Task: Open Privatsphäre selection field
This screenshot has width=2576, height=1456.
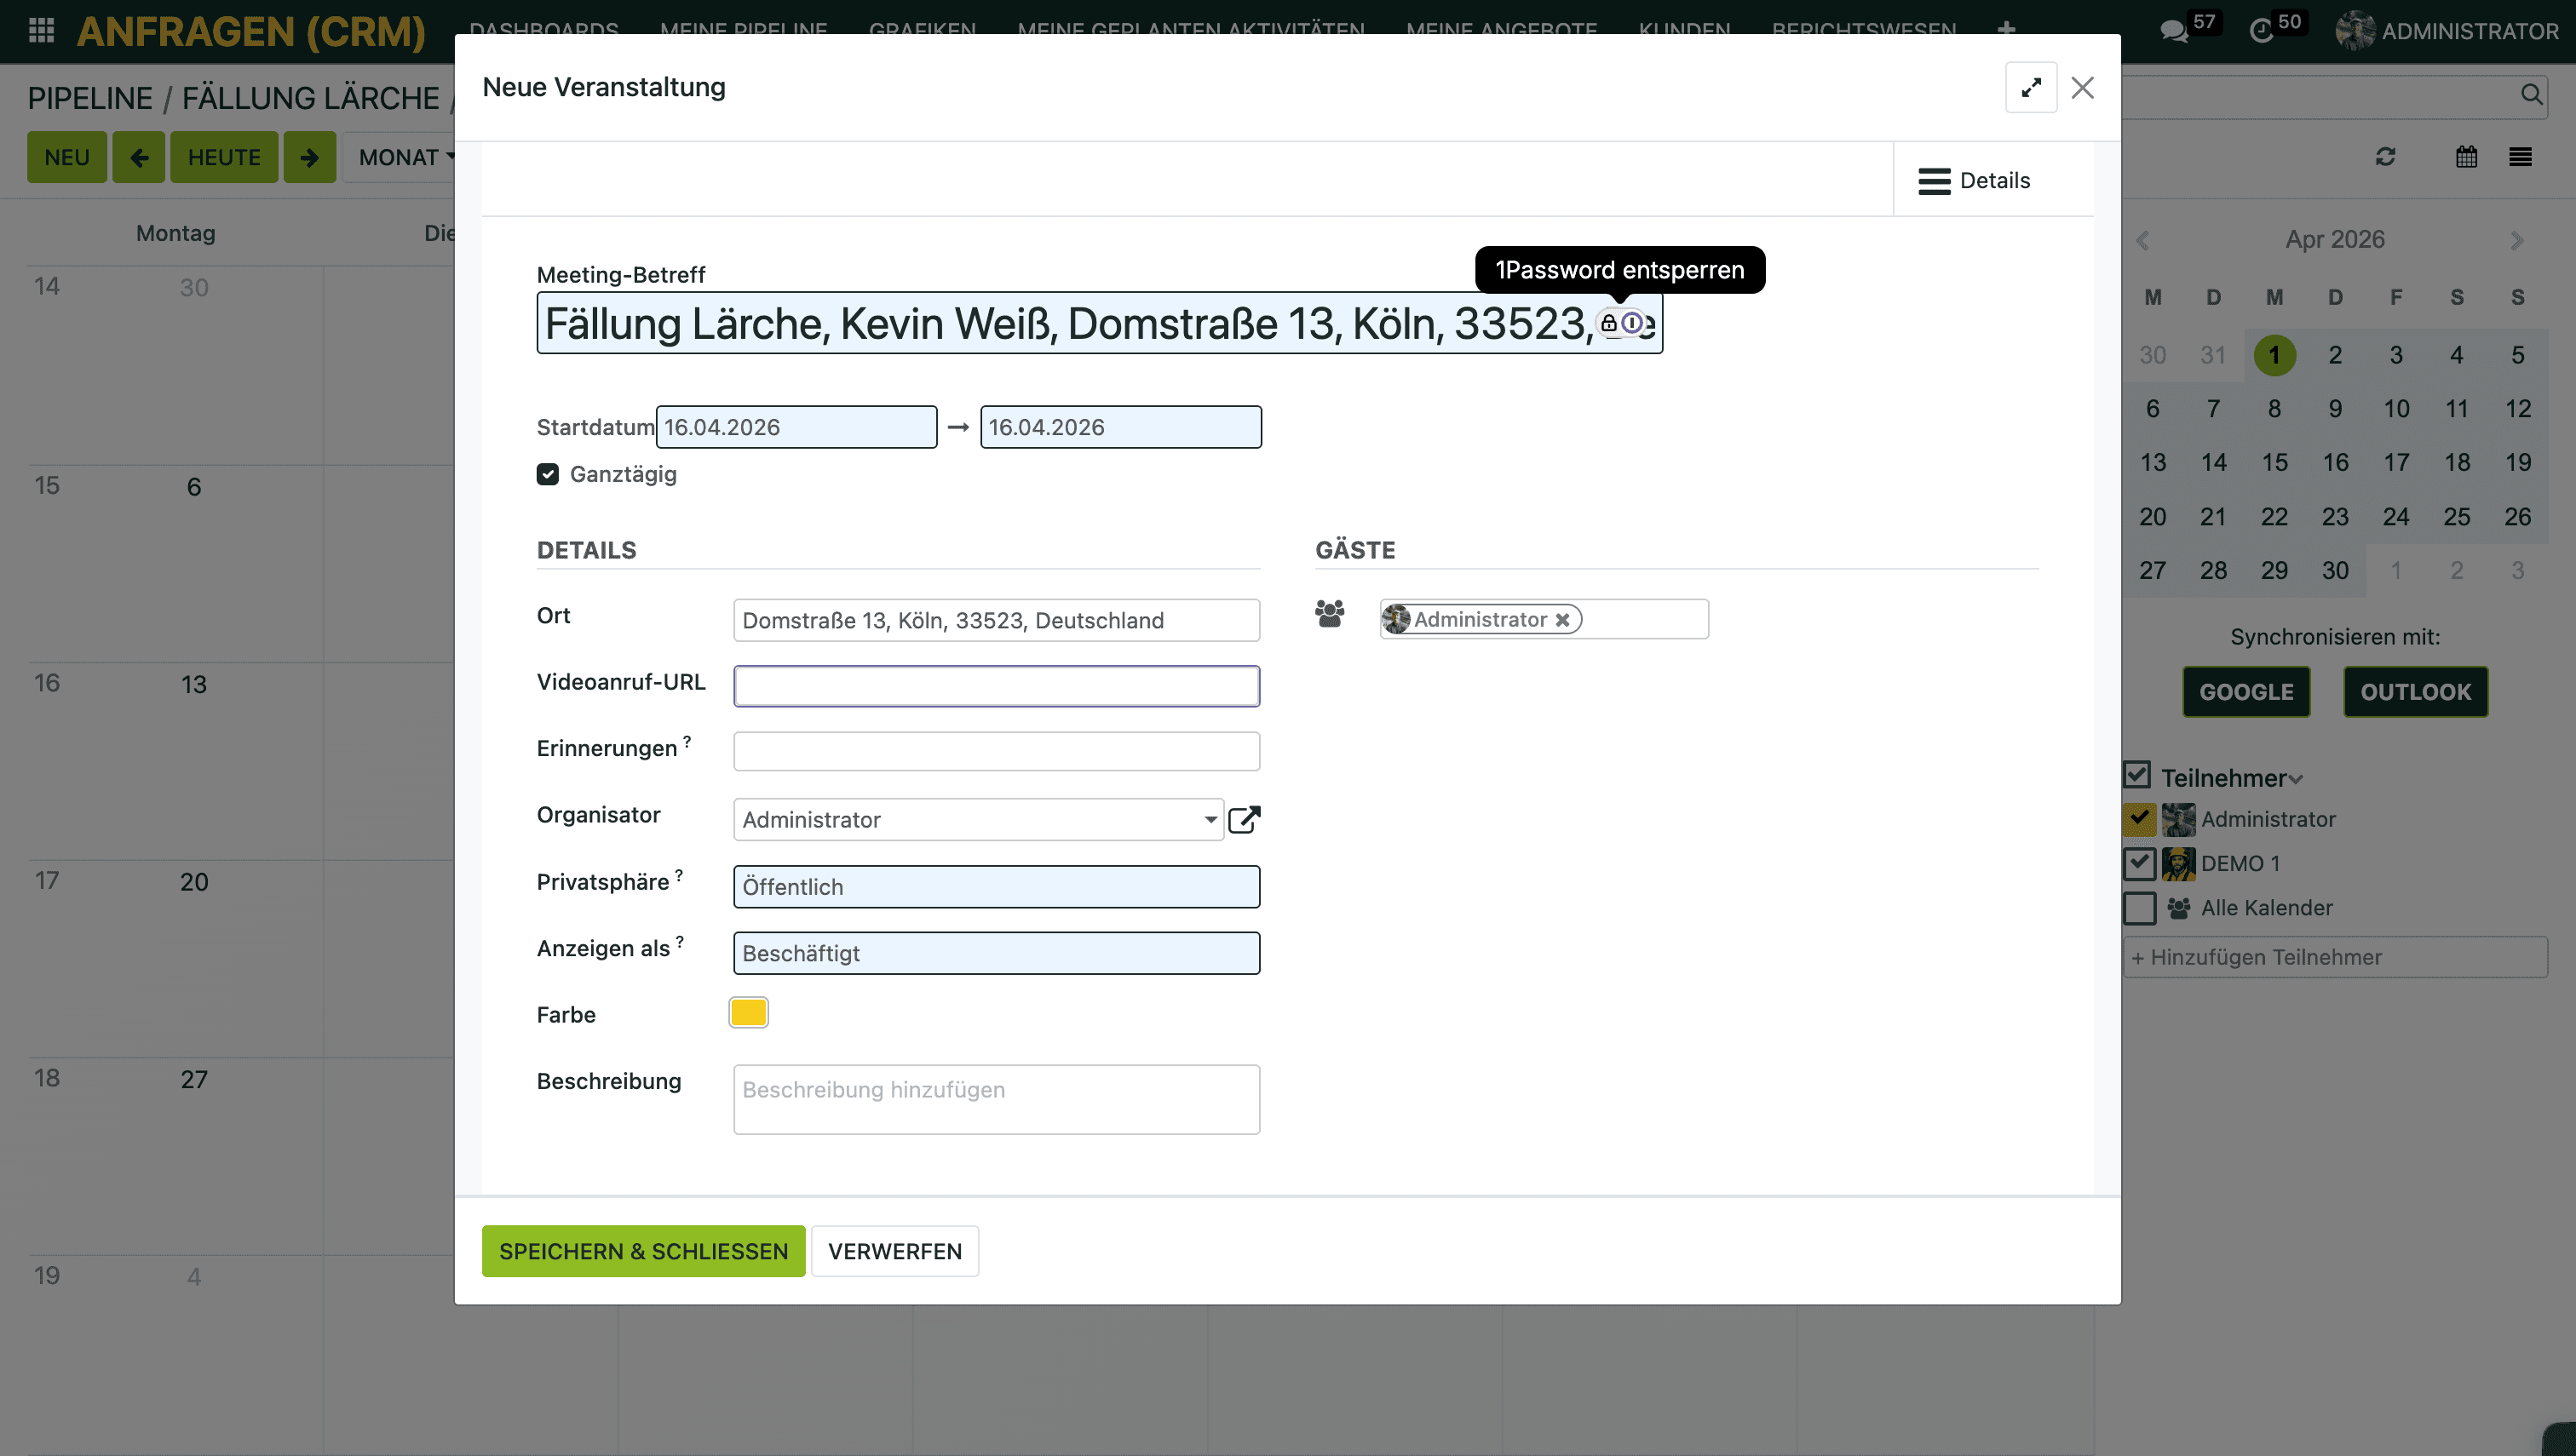Action: pyautogui.click(x=995, y=886)
